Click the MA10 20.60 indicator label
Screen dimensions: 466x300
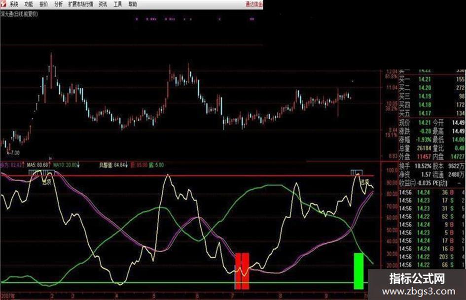pos(66,165)
